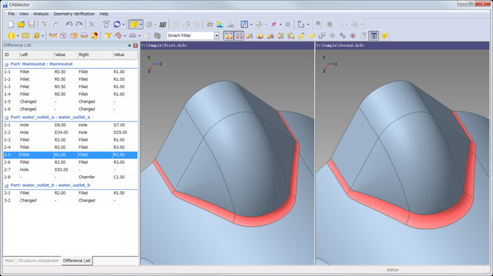
Task: Click the yellow triangle face icon
Action: pos(107,36)
